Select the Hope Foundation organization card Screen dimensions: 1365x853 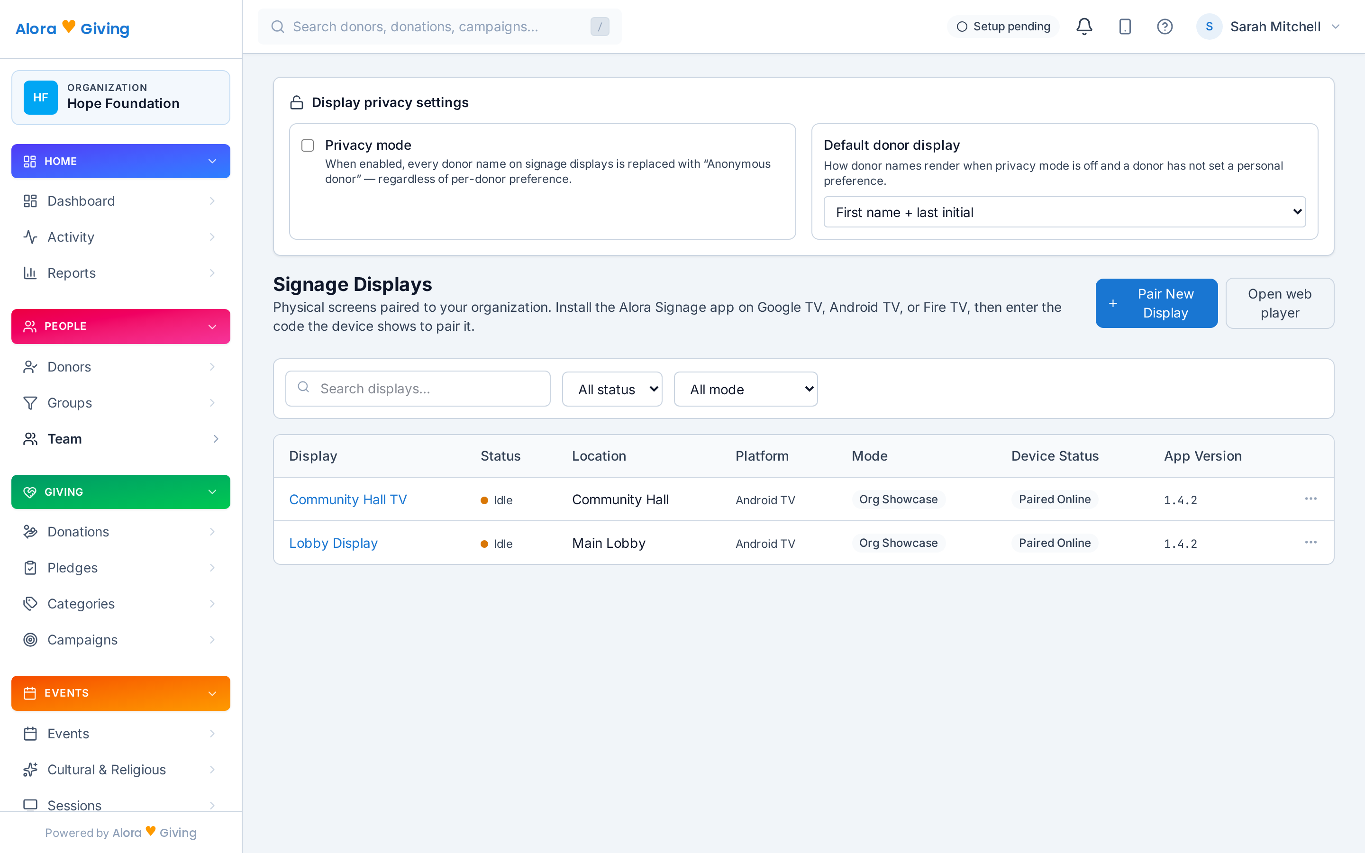point(121,98)
